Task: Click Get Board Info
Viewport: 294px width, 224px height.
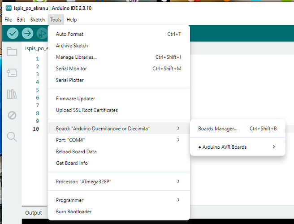Action: pos(119,163)
